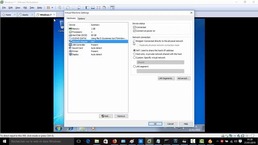Open Microsoft Store from taskbar
Screen dimensions: 258x145
click(x=106, y=141)
